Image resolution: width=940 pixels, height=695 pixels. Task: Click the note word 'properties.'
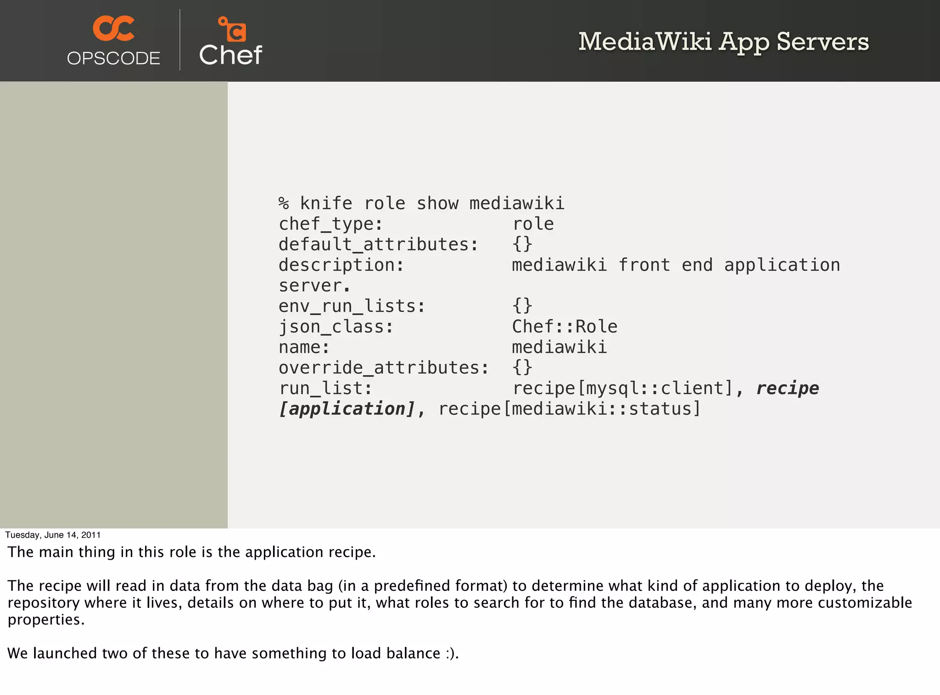coord(46,620)
